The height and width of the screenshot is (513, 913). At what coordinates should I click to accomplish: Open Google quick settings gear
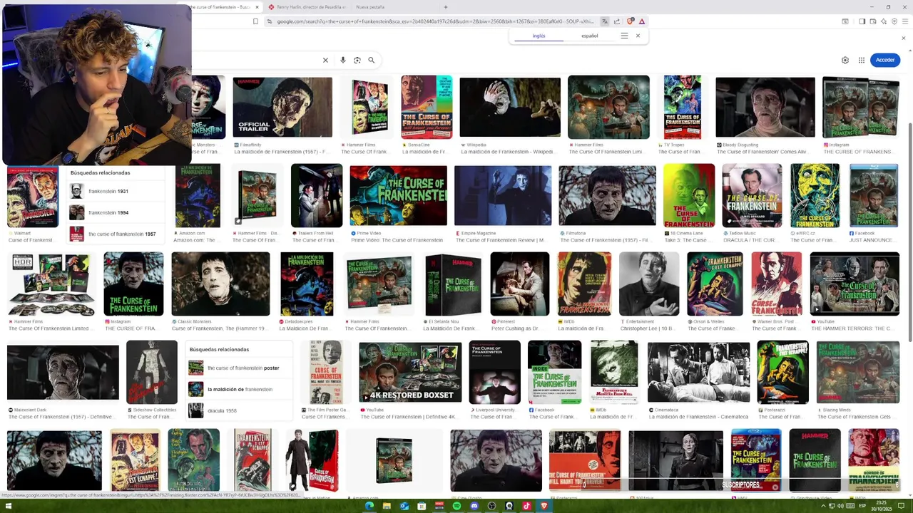(x=845, y=61)
